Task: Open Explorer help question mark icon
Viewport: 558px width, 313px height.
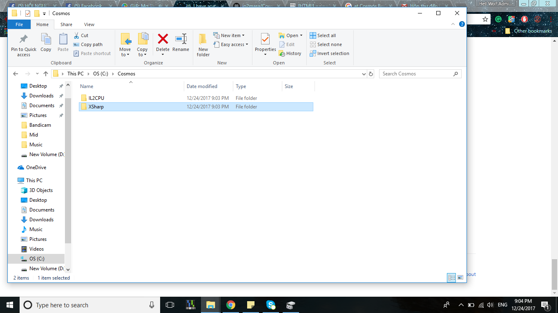Action: coord(462,24)
